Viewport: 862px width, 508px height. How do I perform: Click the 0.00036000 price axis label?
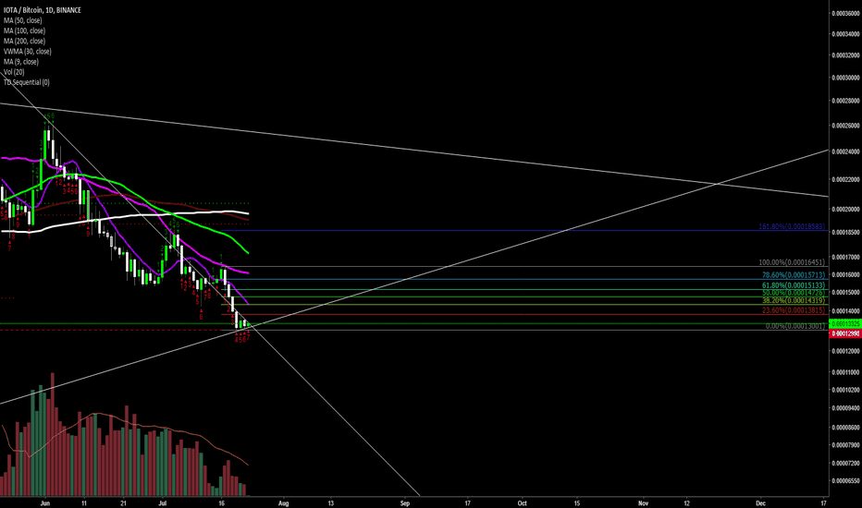tap(845, 14)
